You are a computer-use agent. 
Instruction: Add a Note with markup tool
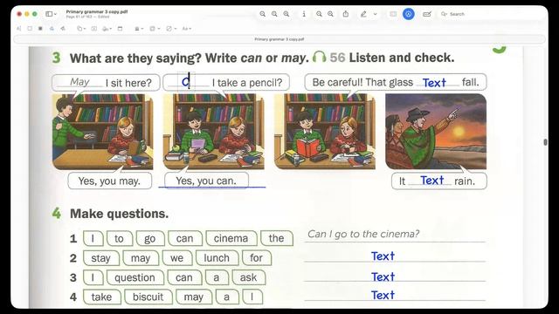tap(120, 29)
